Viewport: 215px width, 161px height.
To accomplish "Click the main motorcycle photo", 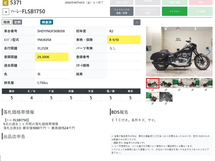I will [179, 52].
